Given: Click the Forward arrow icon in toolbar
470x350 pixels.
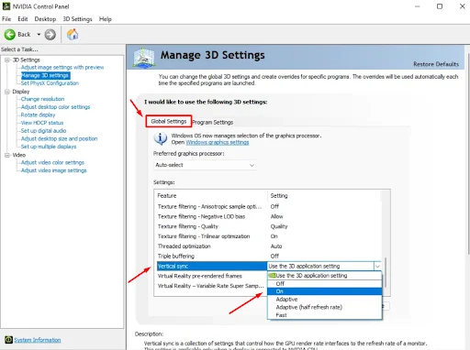Looking at the screenshot, I should click(50, 35).
